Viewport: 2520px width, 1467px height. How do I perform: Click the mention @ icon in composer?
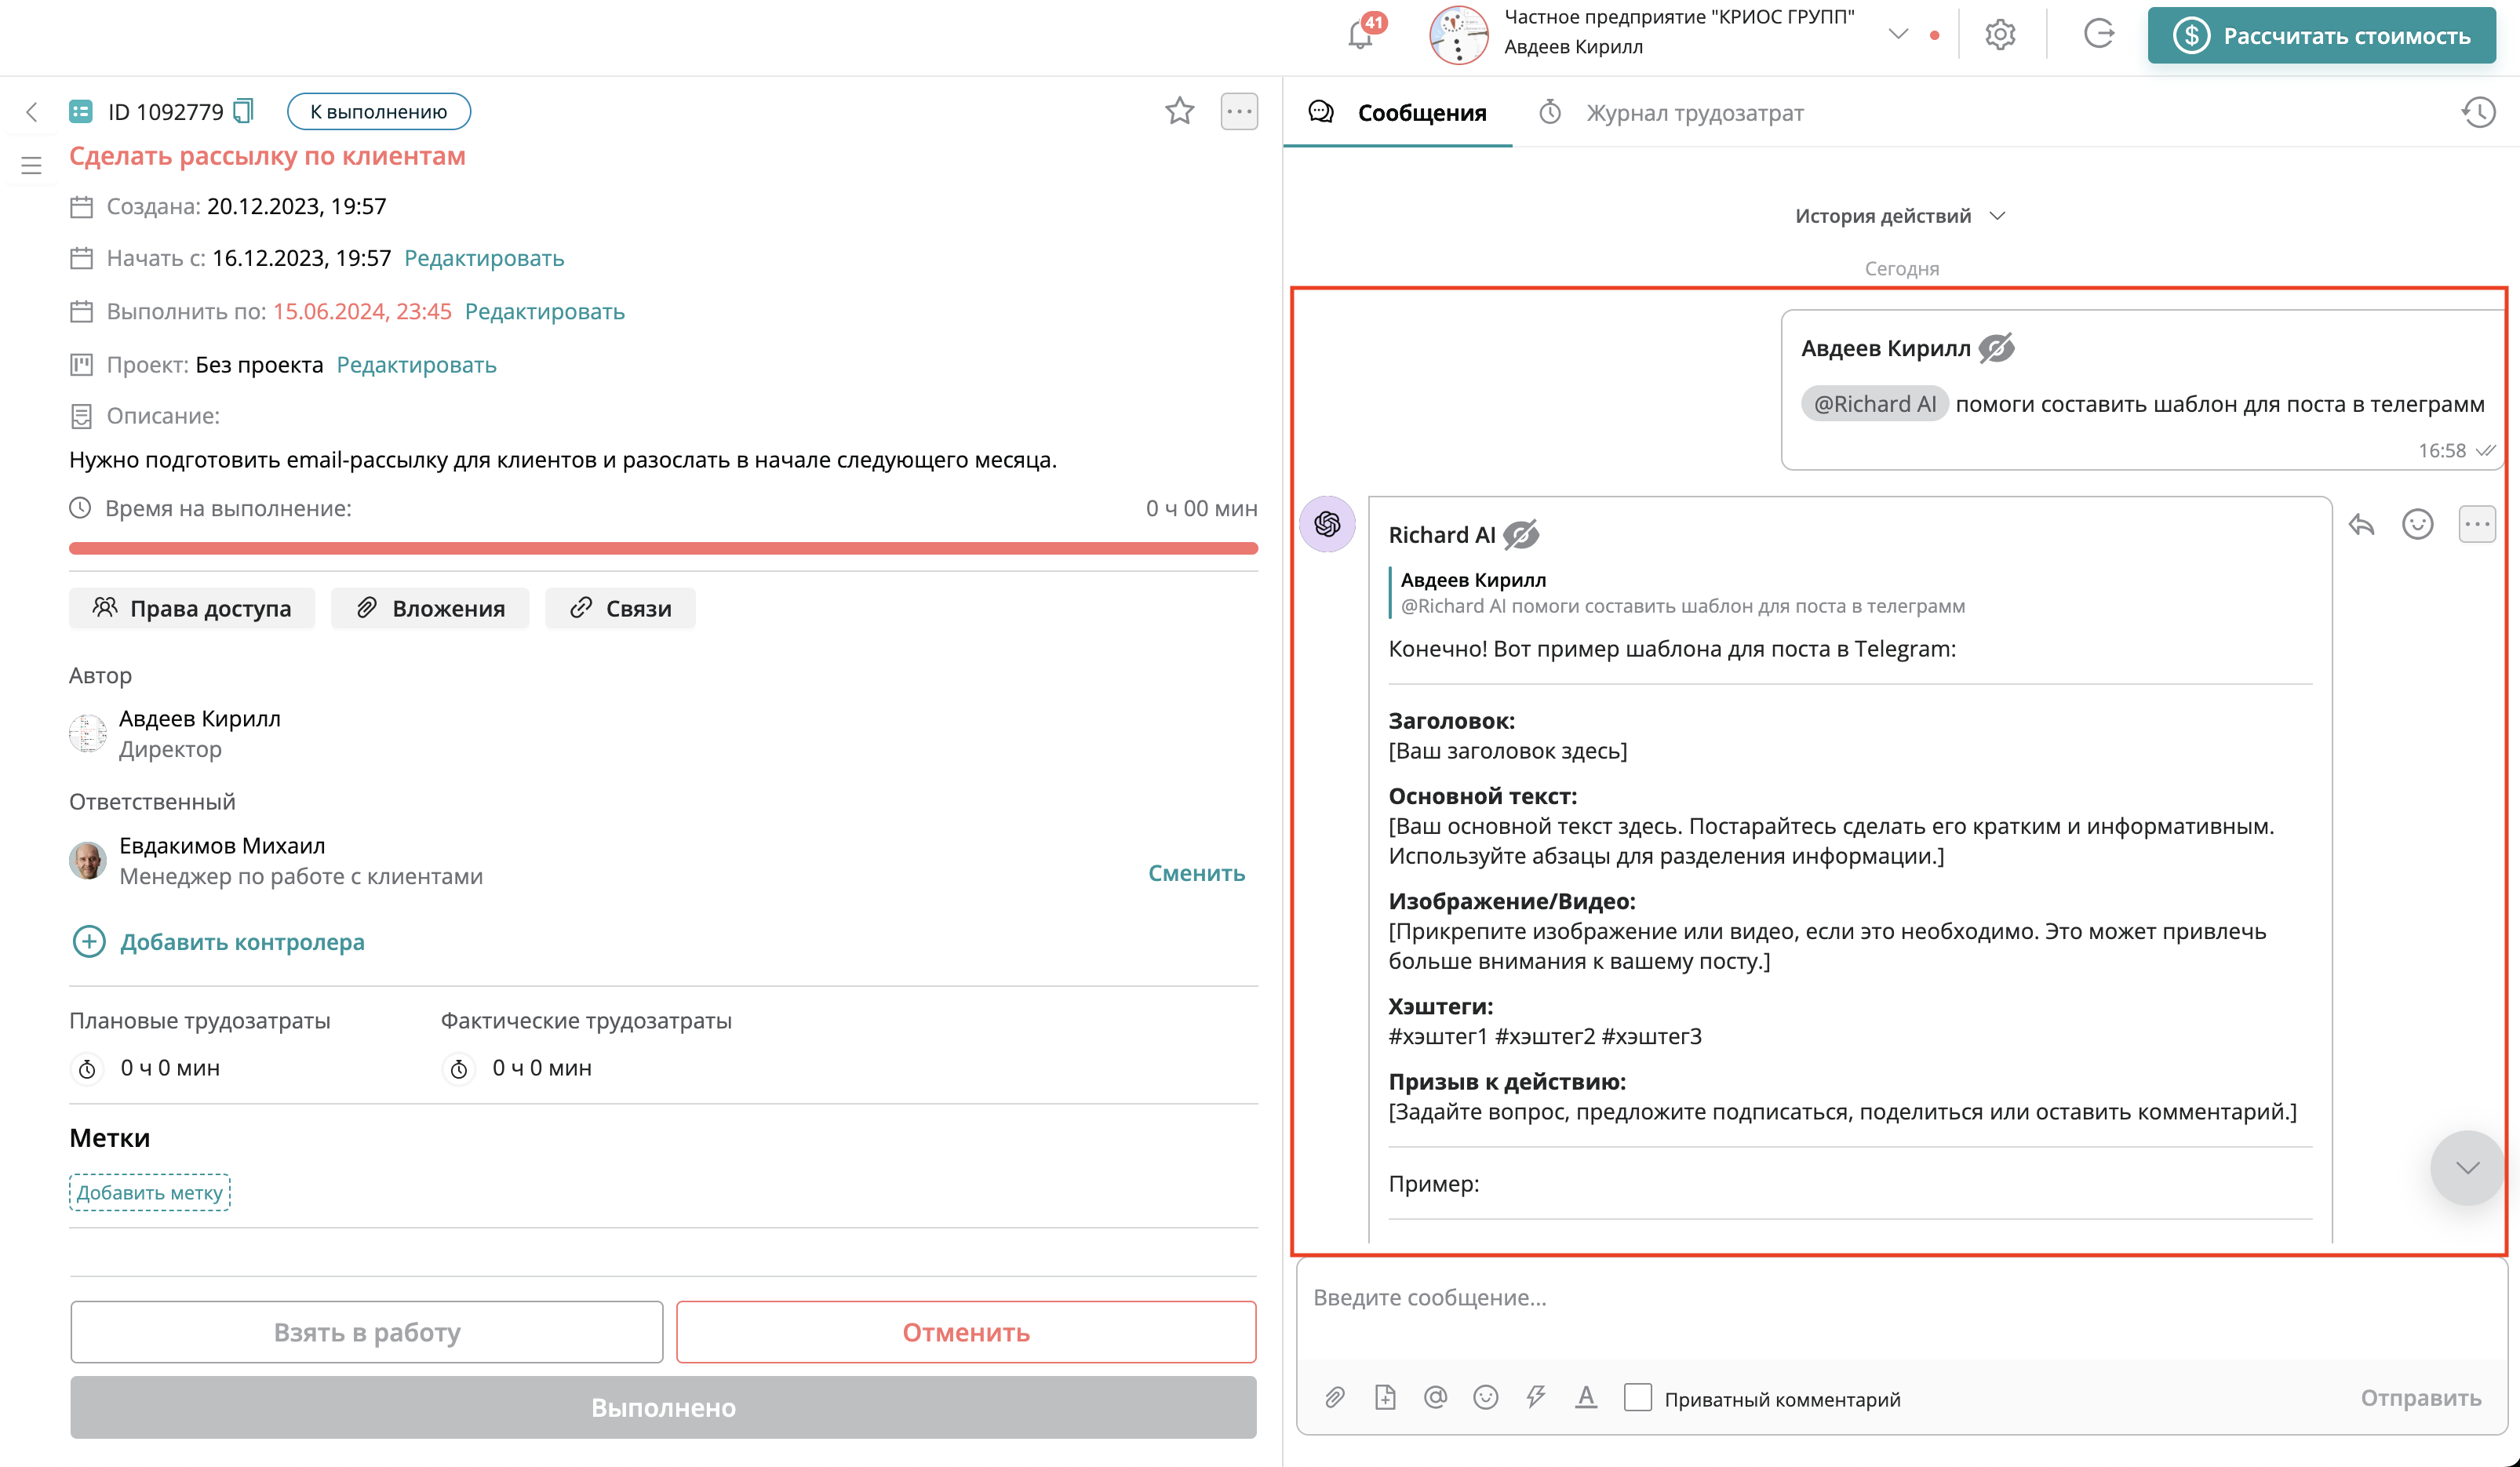pyautogui.click(x=1435, y=1397)
